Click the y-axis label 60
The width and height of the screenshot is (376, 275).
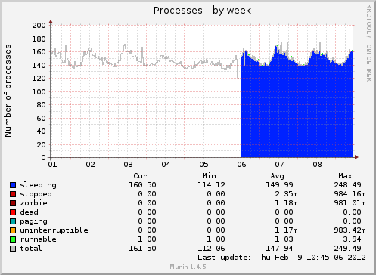(41, 119)
